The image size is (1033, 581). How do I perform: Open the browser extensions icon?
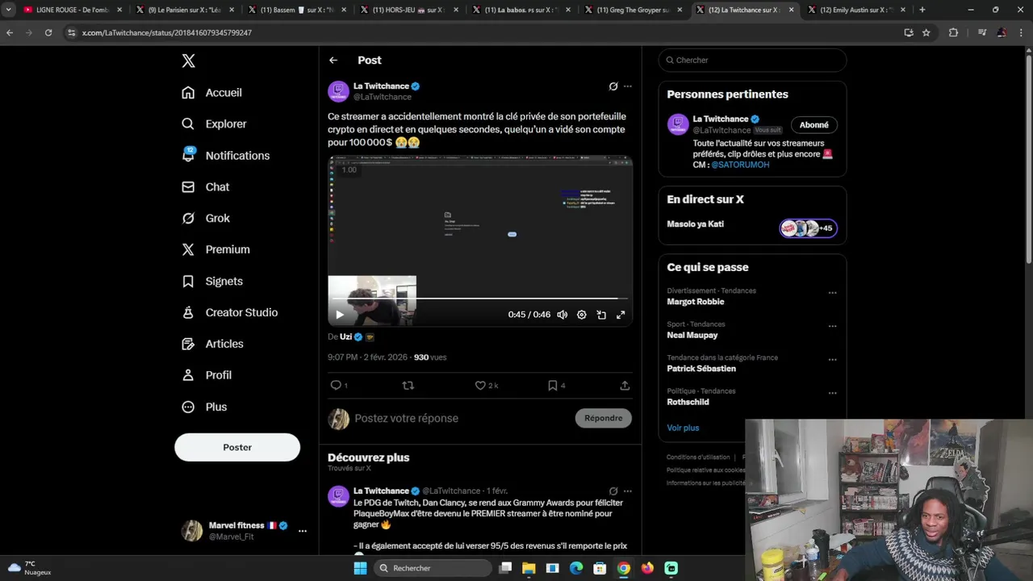953,33
